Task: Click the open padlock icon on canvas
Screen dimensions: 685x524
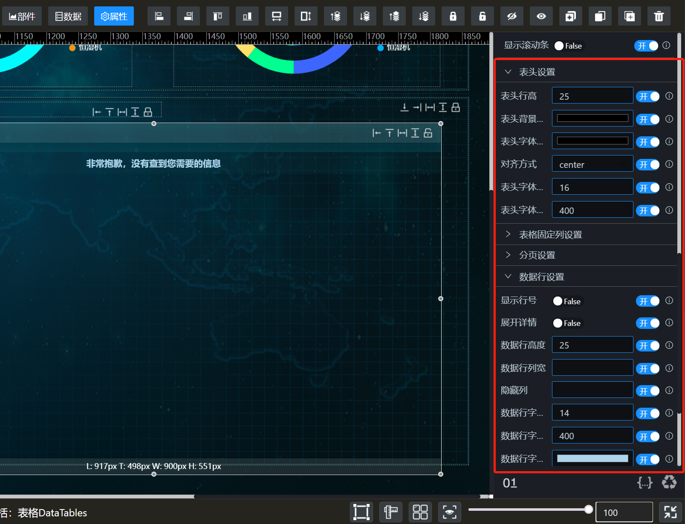Action: pos(428,133)
